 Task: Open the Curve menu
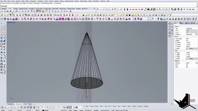tap(13, 1)
